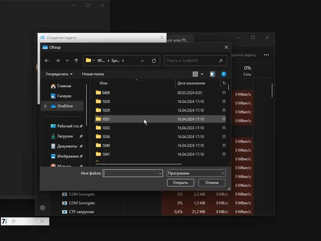Expand the OneDrive tree node

[x=45, y=106]
